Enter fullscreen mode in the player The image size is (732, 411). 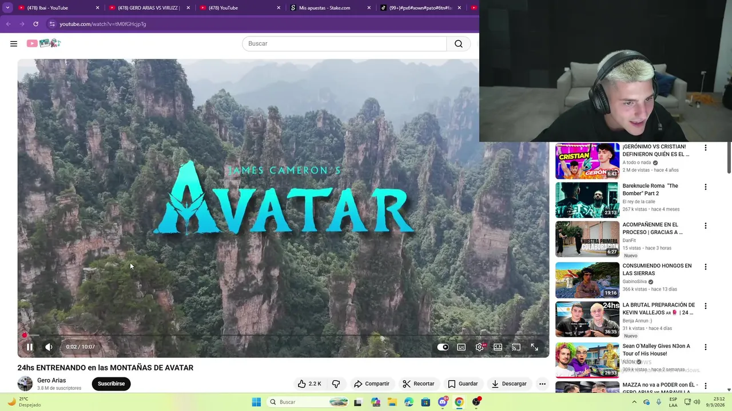pos(534,347)
